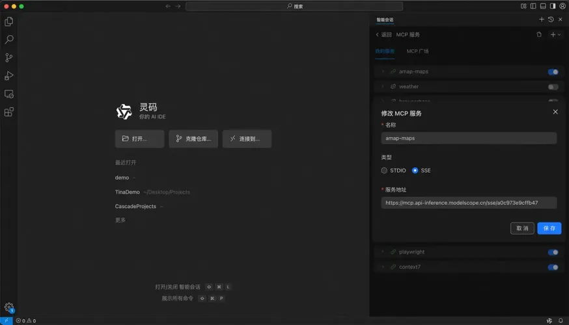The height and width of the screenshot is (325, 569).
Task: Open the Run and Debug icon
Action: [8, 75]
